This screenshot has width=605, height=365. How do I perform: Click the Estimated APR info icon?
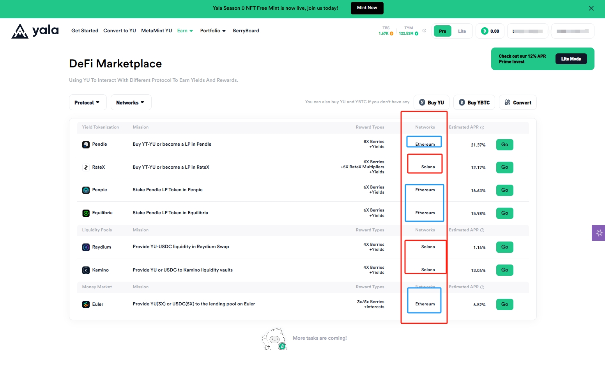click(482, 128)
